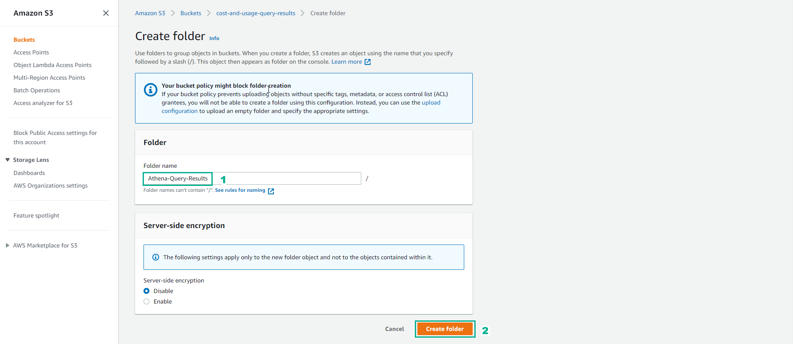Click info icon in bucket policy alert
793x344 pixels.
[x=151, y=90]
